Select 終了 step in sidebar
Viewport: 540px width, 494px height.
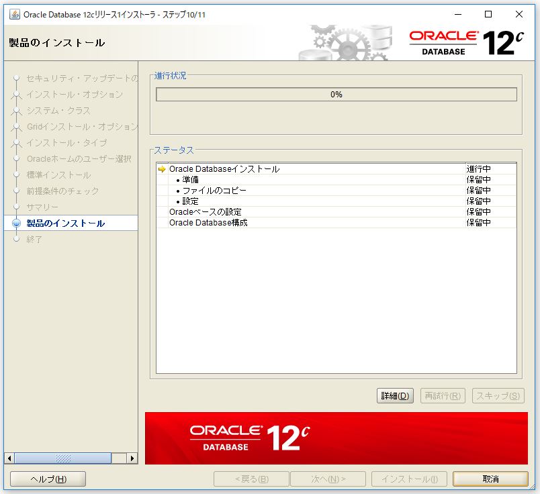click(x=34, y=239)
